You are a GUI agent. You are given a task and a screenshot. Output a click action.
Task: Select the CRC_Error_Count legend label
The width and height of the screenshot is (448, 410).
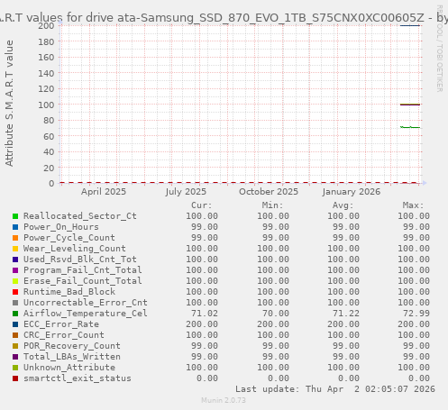[64, 335]
